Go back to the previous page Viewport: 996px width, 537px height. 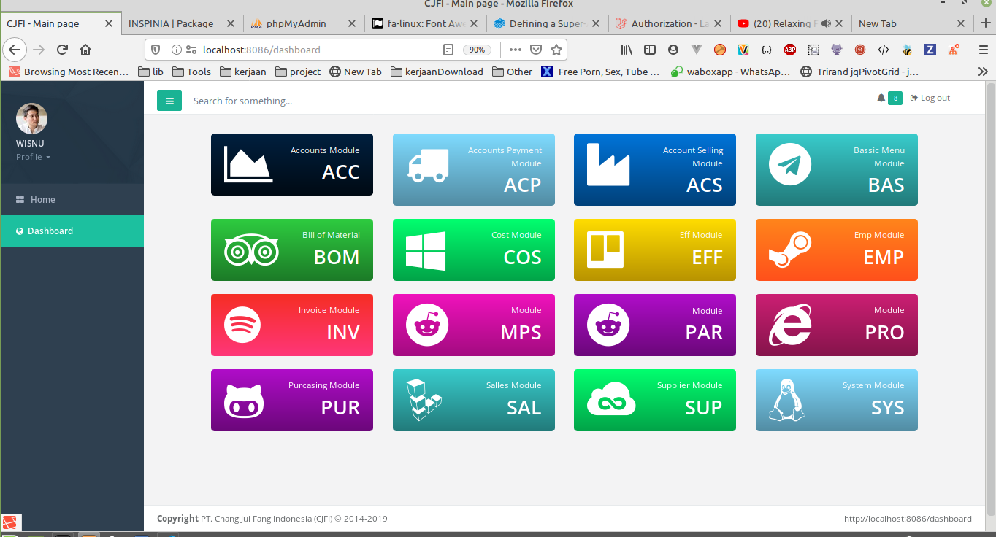(15, 50)
